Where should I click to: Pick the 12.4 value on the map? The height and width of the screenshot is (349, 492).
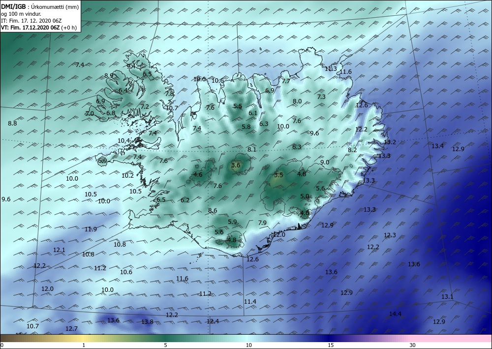click(213, 321)
